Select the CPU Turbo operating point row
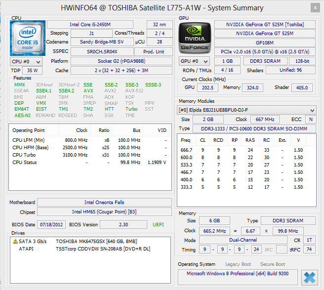 (90, 155)
